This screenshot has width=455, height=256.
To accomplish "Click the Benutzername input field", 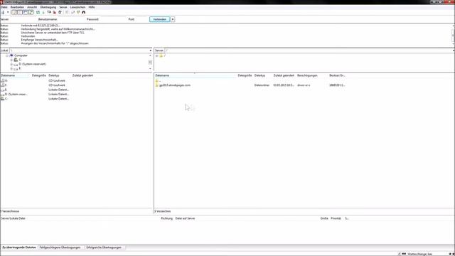I will point(71,19).
